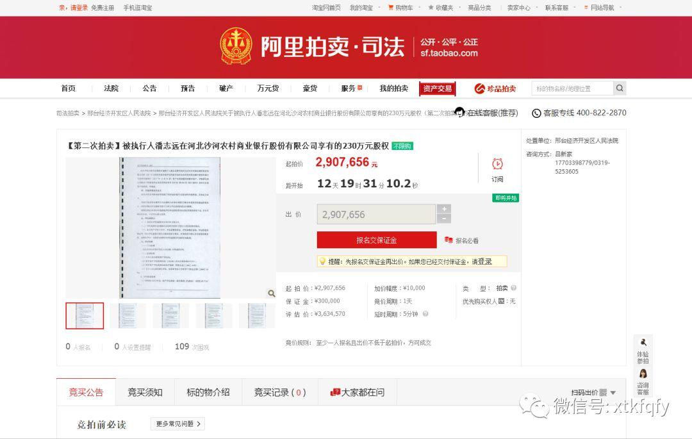This screenshot has height=439, width=692.
Task: Expand the 网站导航 menu
Action: (602, 8)
